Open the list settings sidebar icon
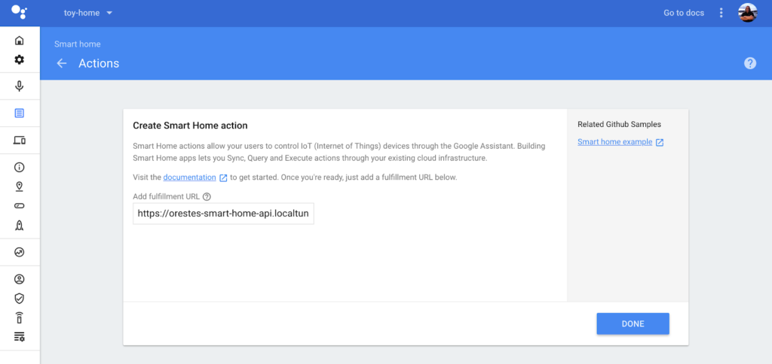772x364 pixels. pos(19,337)
